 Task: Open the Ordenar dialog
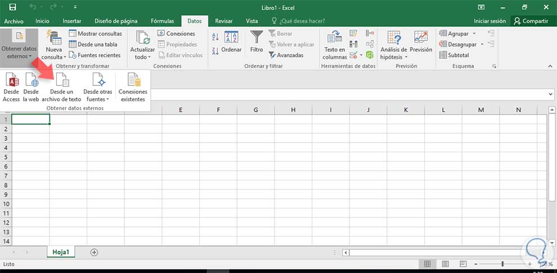[231, 43]
